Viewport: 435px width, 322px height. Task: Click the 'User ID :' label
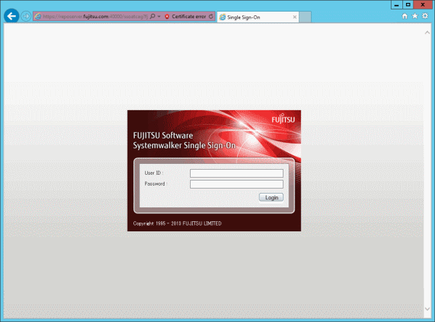(154, 173)
